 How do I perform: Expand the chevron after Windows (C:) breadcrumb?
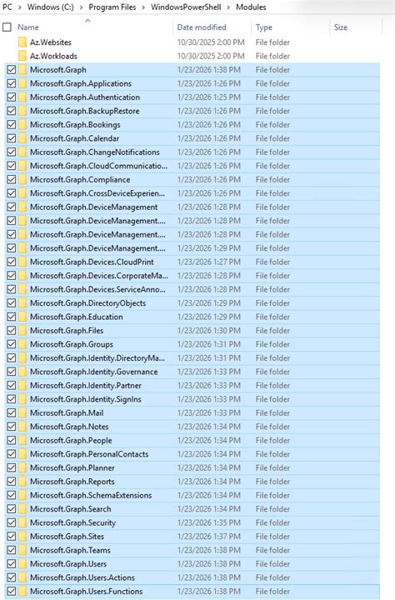[81, 7]
